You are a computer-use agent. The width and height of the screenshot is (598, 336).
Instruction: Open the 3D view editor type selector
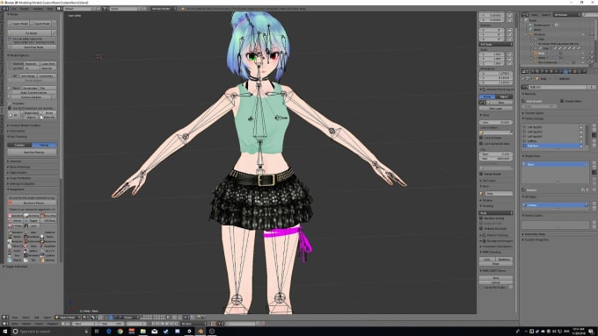(5, 317)
